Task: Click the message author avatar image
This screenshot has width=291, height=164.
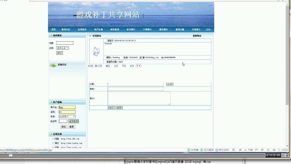Action: pyautogui.click(x=96, y=51)
